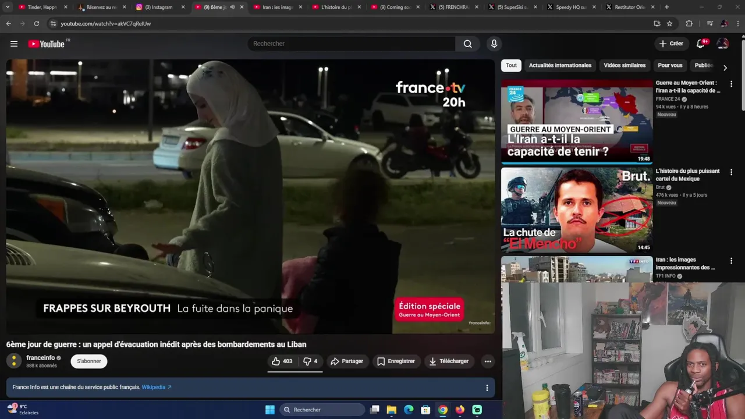Go back in browser history

8,23
